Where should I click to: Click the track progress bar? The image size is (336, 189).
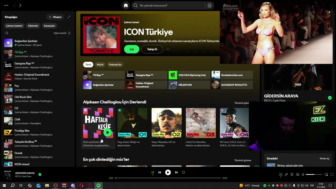click(168, 178)
